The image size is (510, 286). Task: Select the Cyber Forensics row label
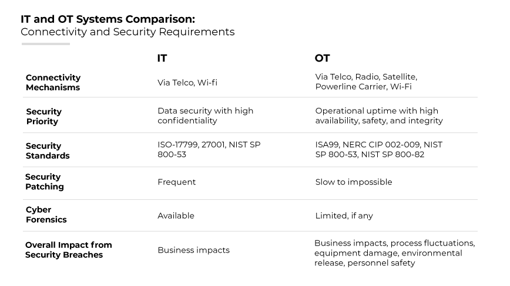click(x=46, y=215)
